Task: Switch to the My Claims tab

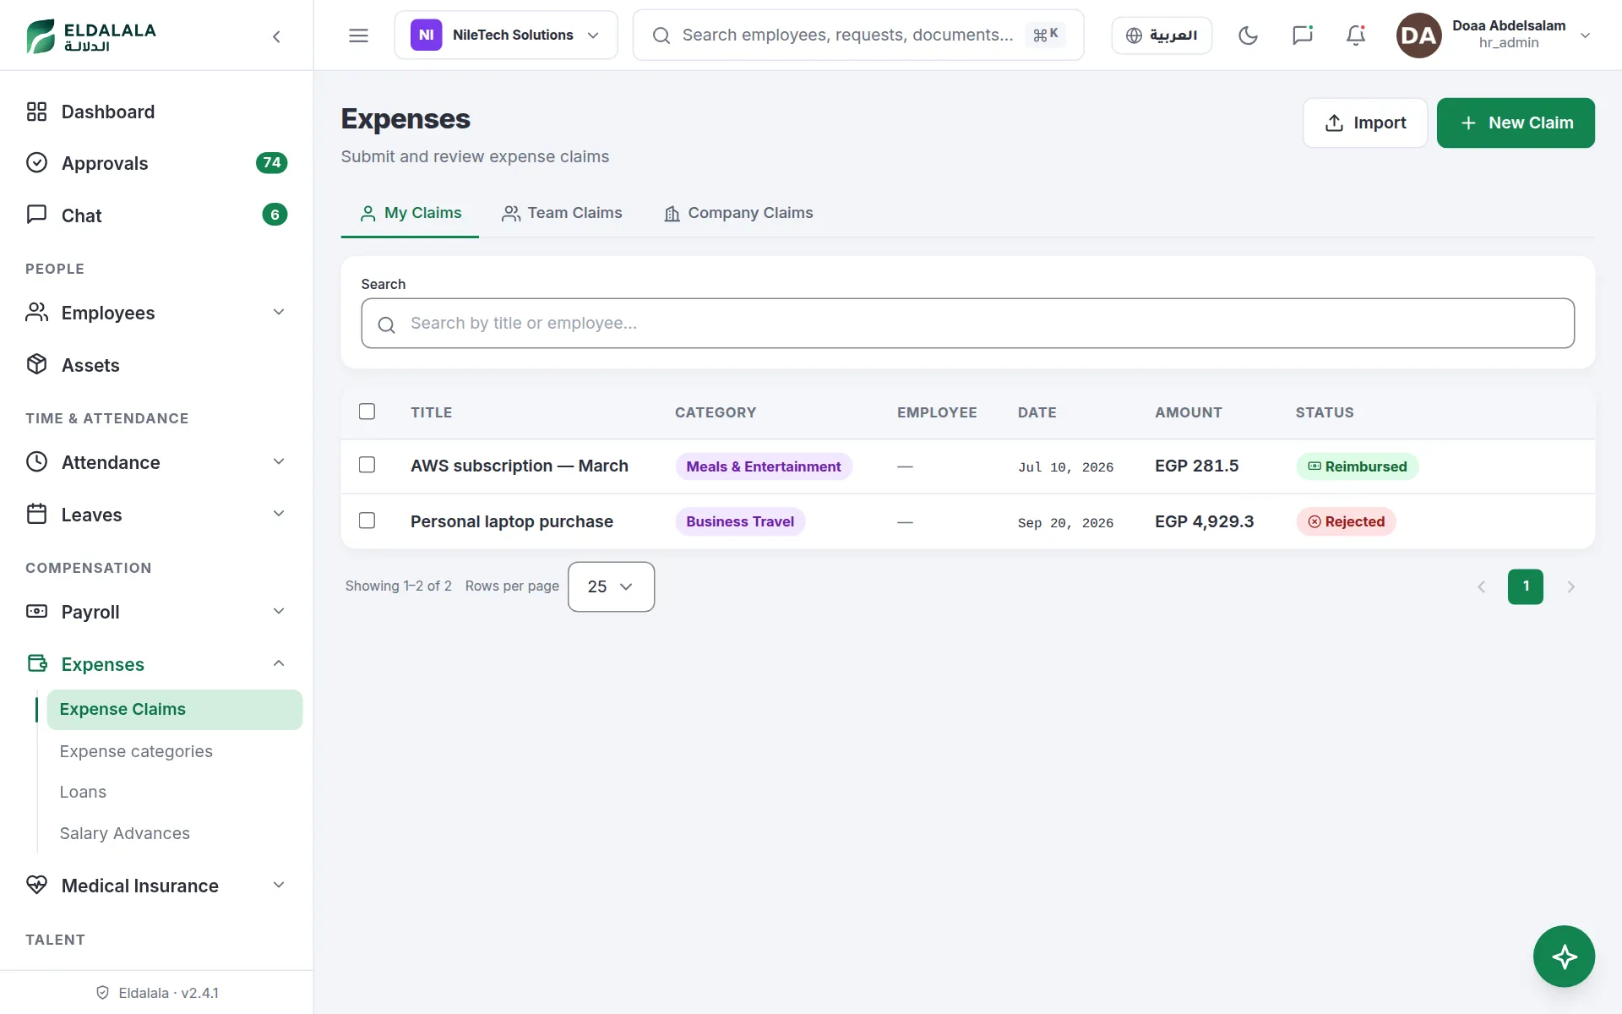Action: point(410,213)
